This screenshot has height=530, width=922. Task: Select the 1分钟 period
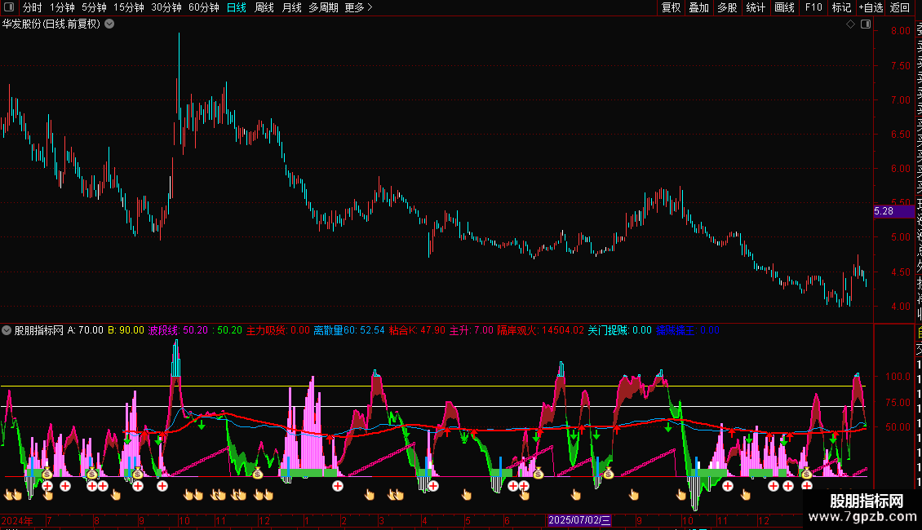pyautogui.click(x=62, y=7)
